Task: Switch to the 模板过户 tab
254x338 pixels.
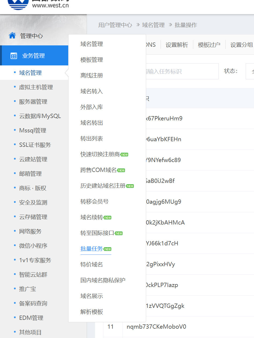Action: coord(209,45)
